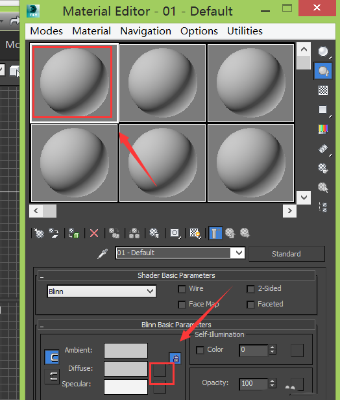The width and height of the screenshot is (340, 400).
Task: Click the Opacity value field
Action: click(254, 384)
